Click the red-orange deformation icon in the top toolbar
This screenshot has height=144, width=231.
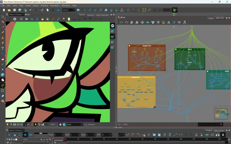point(122,10)
